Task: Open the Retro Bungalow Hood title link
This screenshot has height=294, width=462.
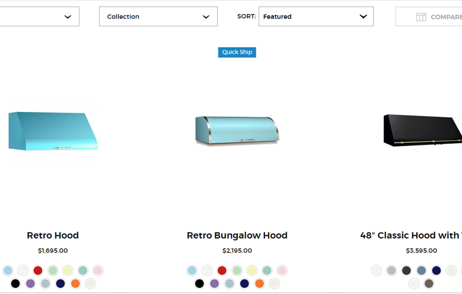Action: coord(237,235)
